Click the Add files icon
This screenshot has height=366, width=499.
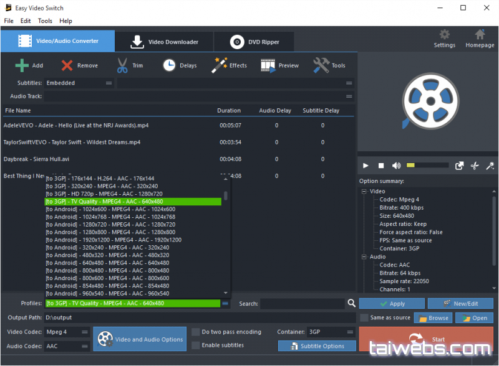point(22,65)
